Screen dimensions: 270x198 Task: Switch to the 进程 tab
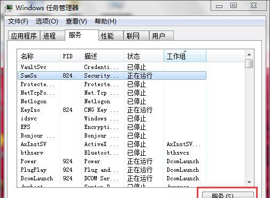(x=52, y=36)
